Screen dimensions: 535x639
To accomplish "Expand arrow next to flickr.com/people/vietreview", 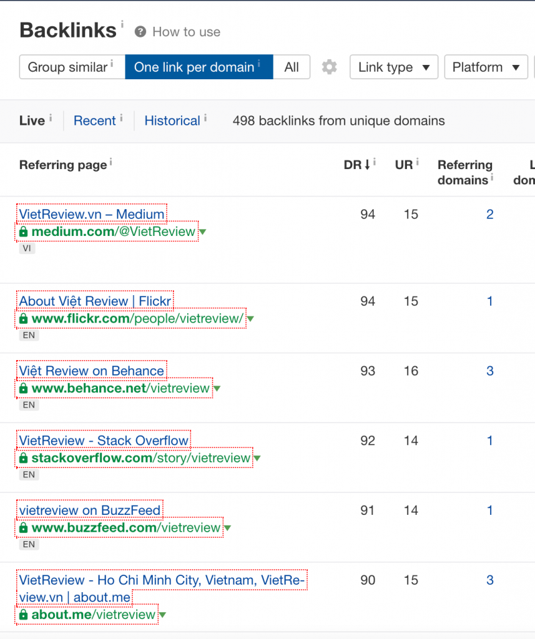I will click(x=250, y=319).
